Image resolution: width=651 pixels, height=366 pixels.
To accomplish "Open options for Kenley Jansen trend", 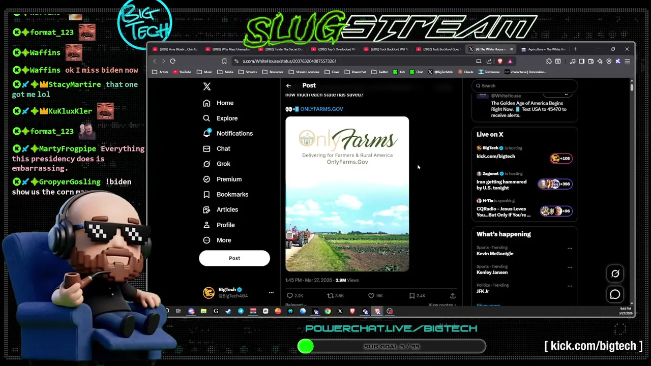I will (570, 267).
